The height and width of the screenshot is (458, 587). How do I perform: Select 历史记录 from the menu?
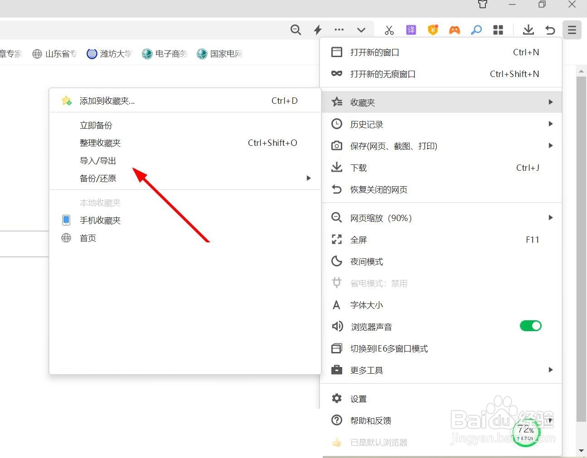(367, 124)
